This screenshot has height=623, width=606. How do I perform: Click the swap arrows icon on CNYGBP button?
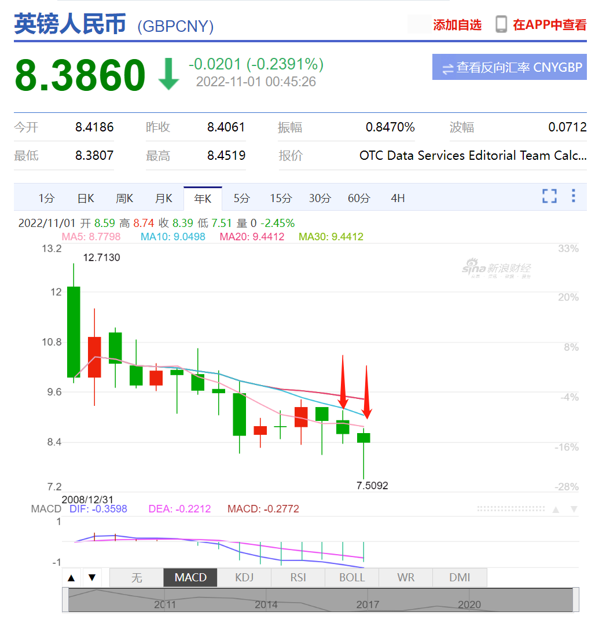click(447, 68)
